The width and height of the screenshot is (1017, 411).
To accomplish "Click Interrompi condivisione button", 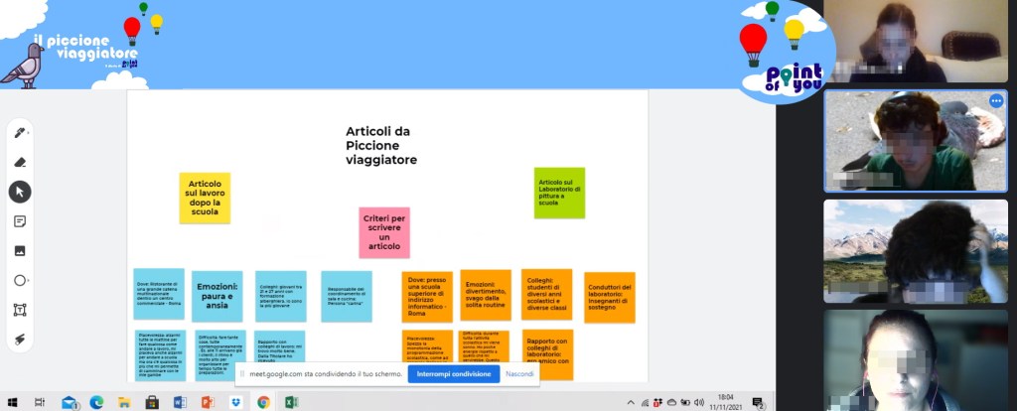I will (x=453, y=374).
